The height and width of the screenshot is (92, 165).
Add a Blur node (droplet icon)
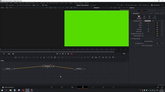pyautogui.click(x=44, y=57)
